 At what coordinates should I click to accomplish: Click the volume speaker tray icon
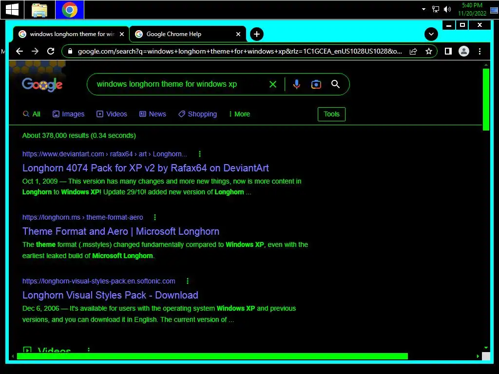(447, 9)
